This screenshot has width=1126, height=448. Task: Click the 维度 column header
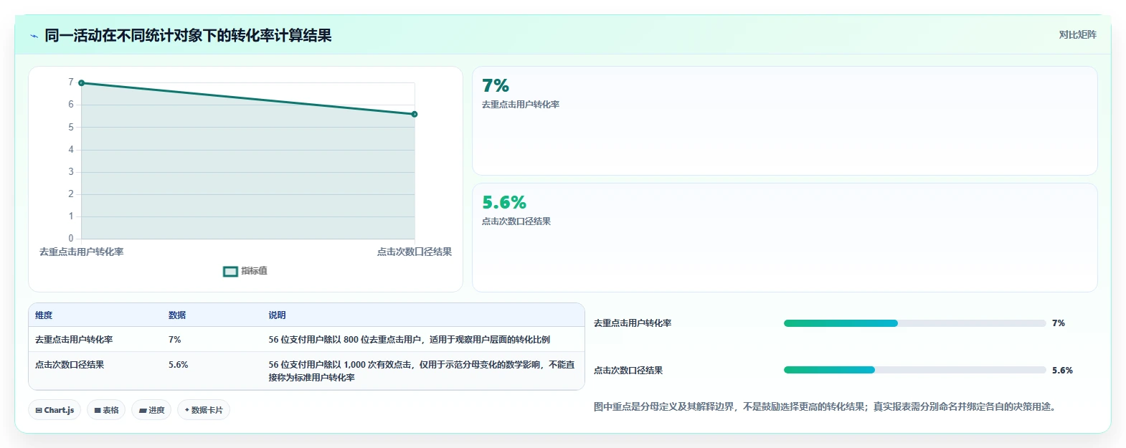44,315
